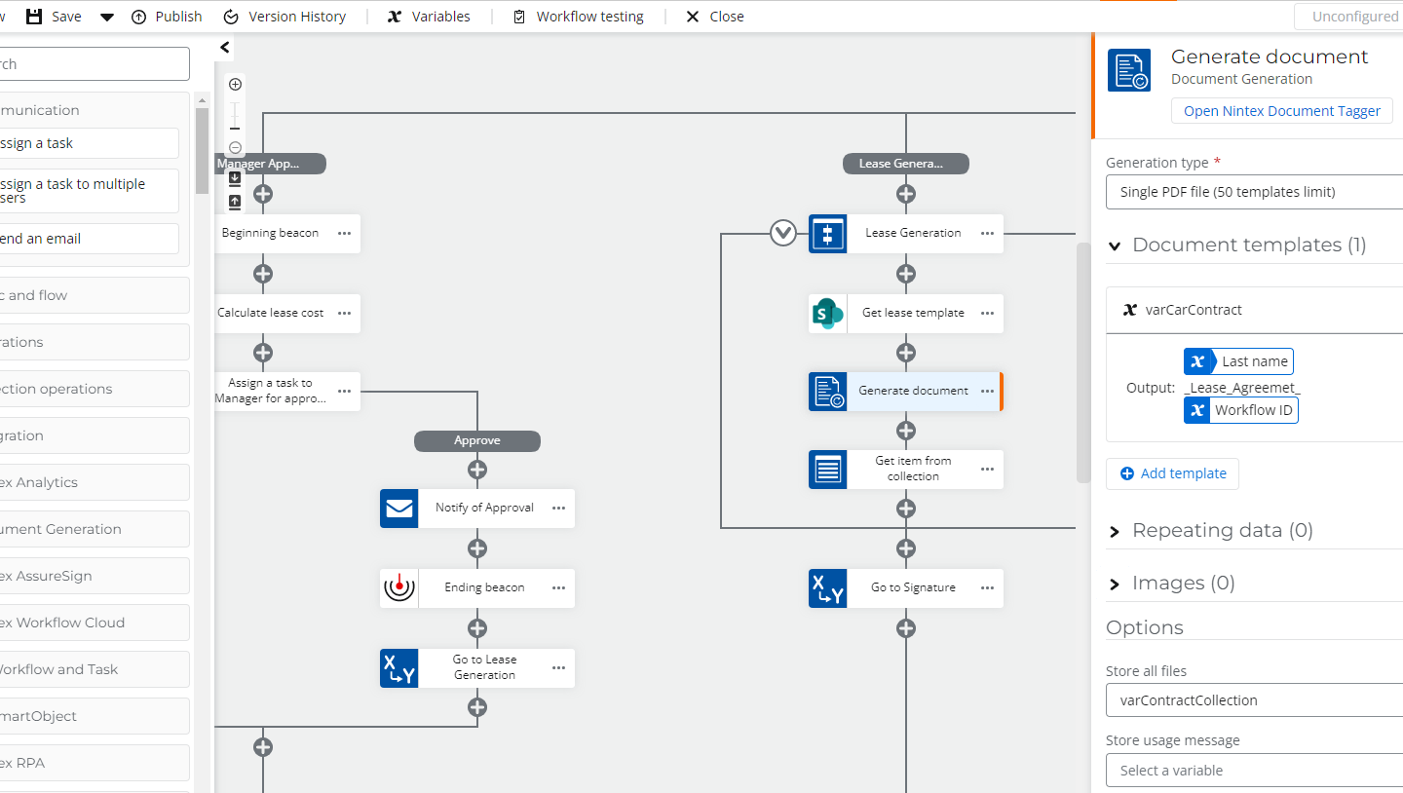1403x793 pixels.
Task: Open Store usage message variable selector
Action: click(1254, 771)
